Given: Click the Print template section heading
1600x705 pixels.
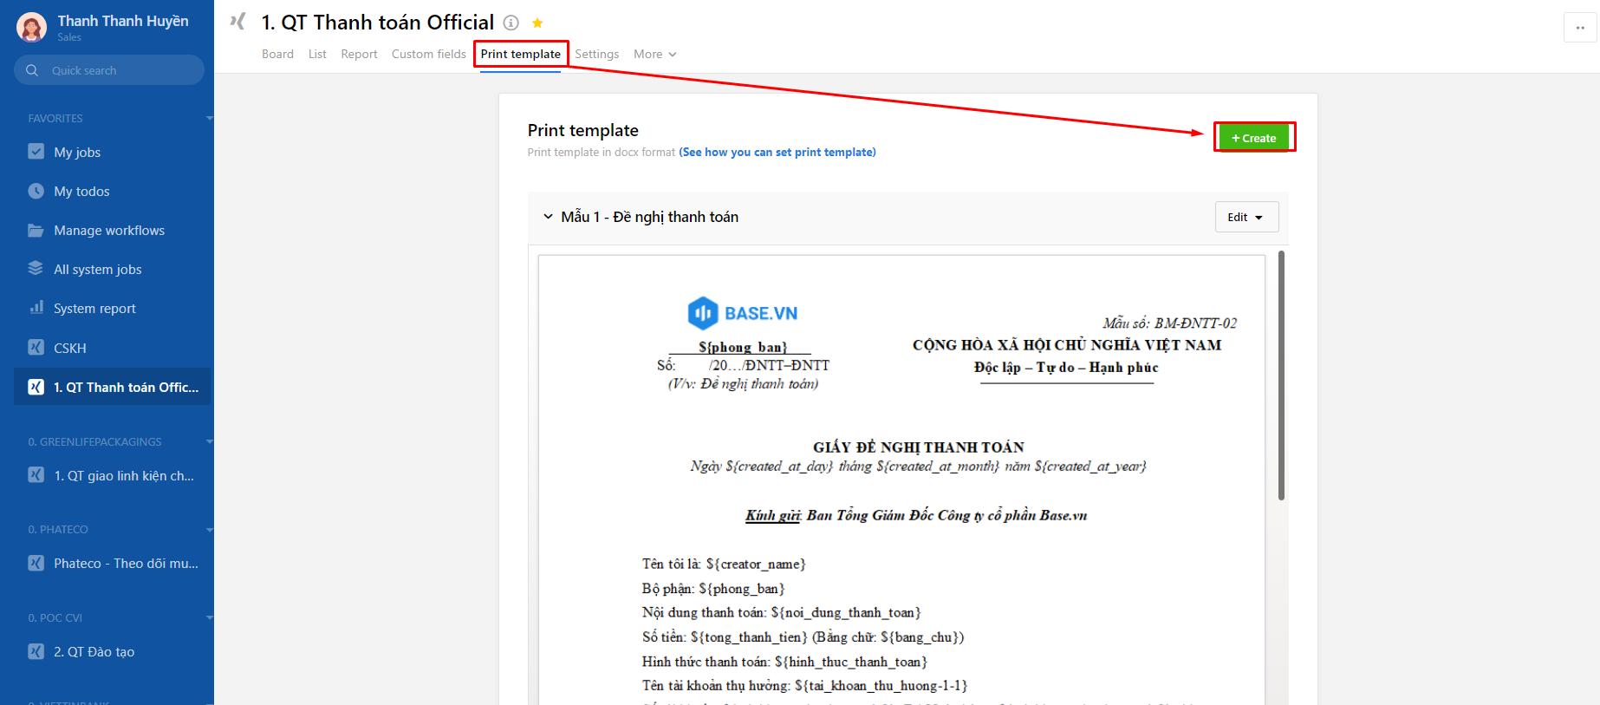Looking at the screenshot, I should [582, 130].
